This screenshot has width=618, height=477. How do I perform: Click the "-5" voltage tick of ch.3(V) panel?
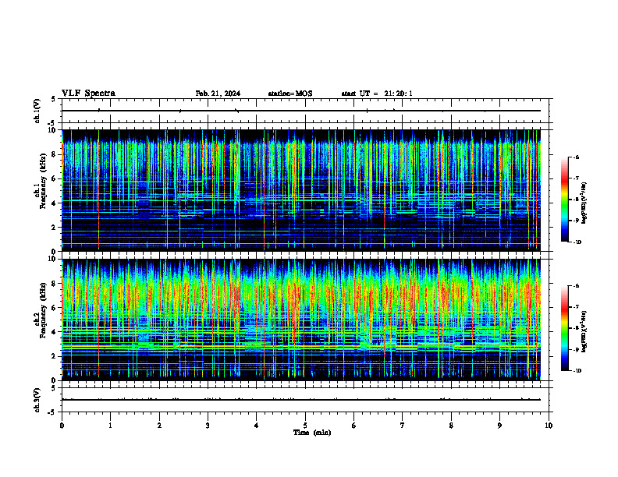click(x=52, y=412)
